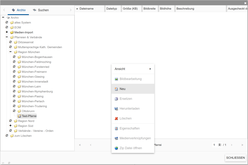This screenshot has width=248, height=165.
Task: Click the code icon in bottom-left corner
Action: pyautogui.click(x=3, y=163)
